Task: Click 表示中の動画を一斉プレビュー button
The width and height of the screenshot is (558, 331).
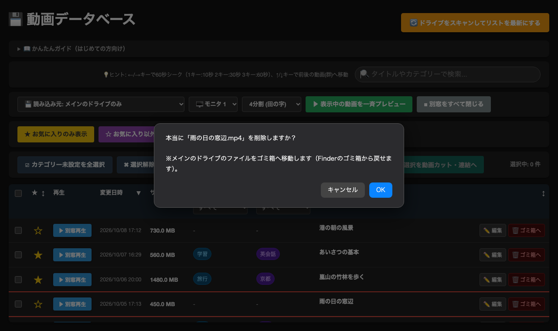Action: point(359,104)
